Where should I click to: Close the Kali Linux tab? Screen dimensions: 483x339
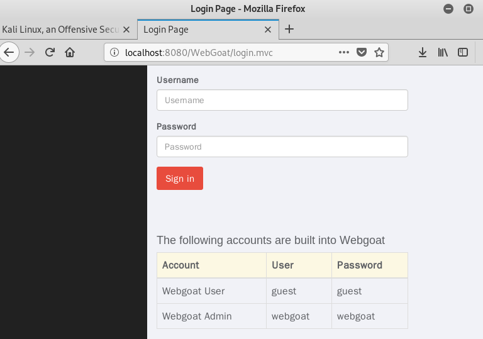tap(126, 30)
